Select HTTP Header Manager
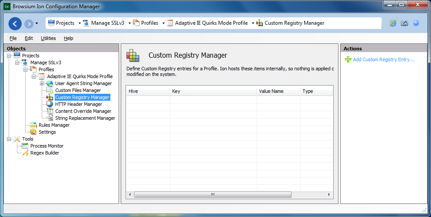The image size is (431, 217). coord(79,104)
